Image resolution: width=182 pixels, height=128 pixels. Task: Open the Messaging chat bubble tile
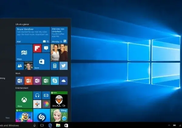46,48
